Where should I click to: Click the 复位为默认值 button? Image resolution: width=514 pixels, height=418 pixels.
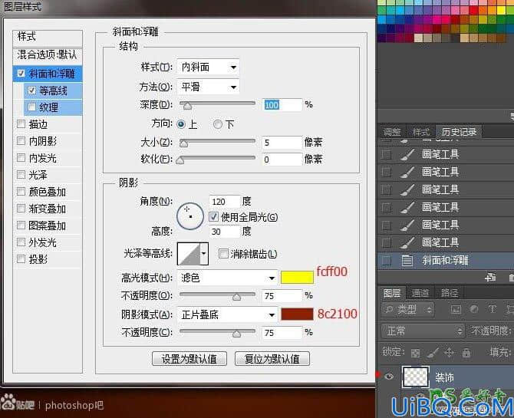click(272, 359)
